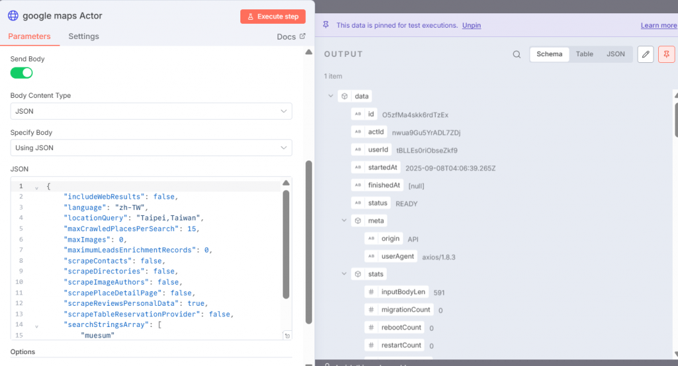Select the userAgent field pill
The width and height of the screenshot is (678, 366).
pyautogui.click(x=391, y=256)
